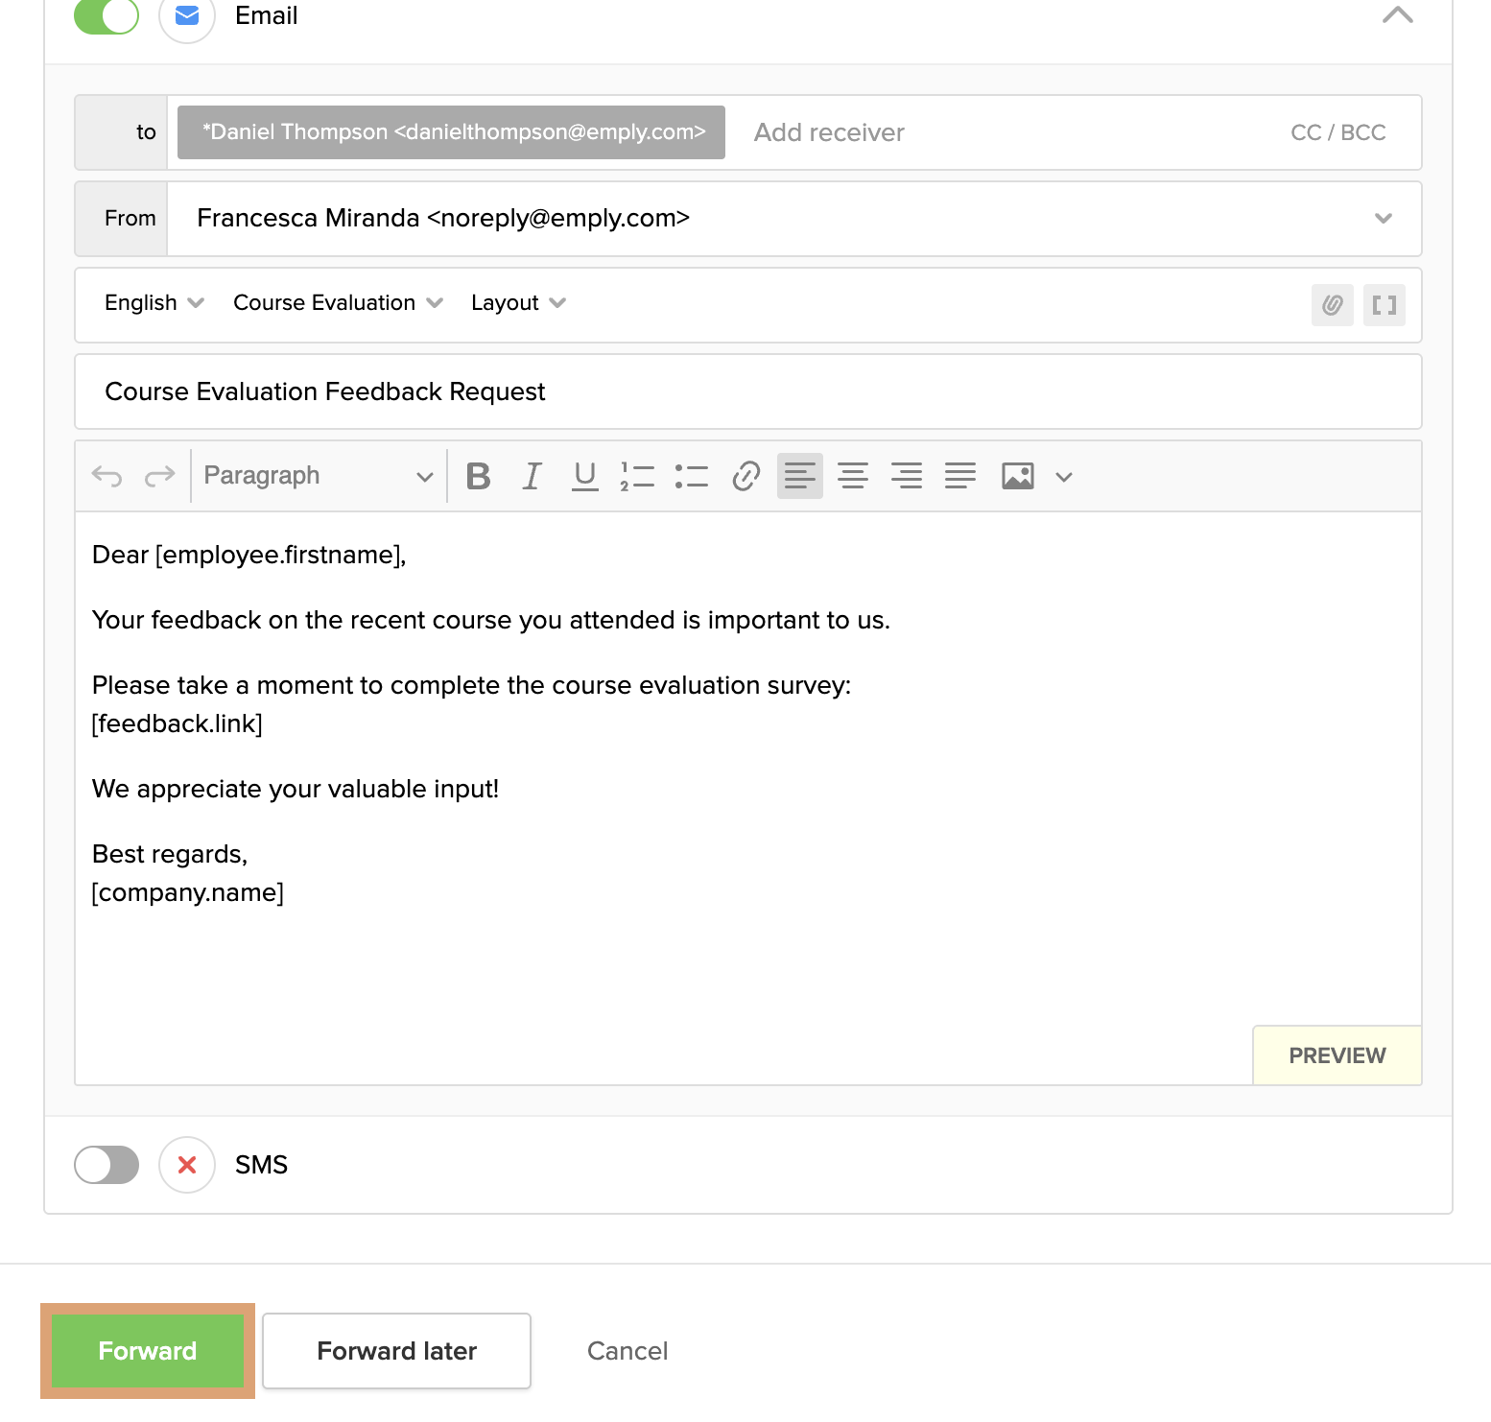This screenshot has width=1491, height=1422.
Task: Click the Forward later button
Action: point(396,1351)
